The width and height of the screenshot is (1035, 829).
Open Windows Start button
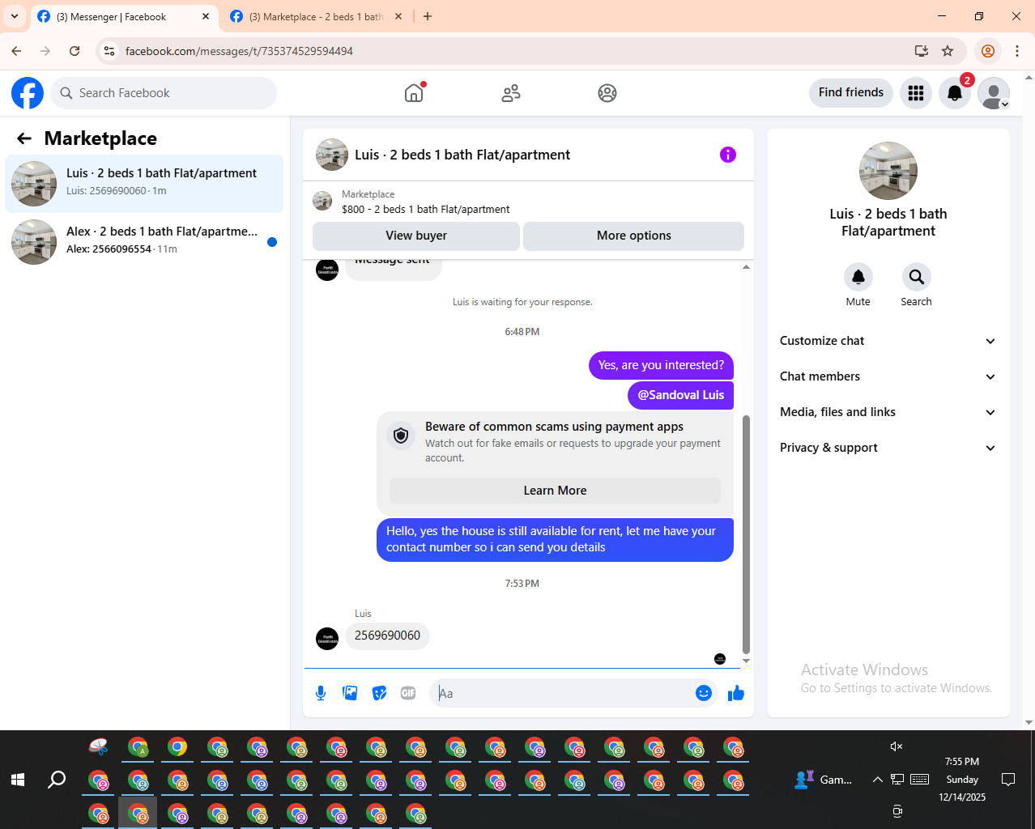click(18, 780)
